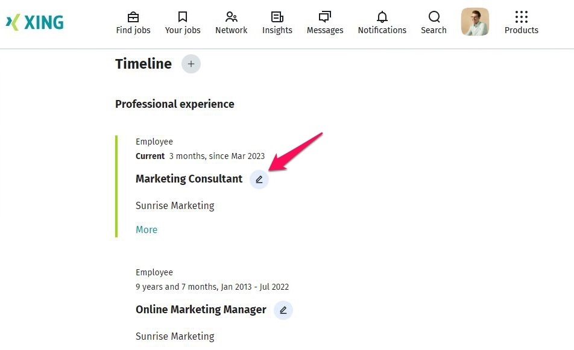Open Your jobs bookmark icon
This screenshot has width=574, height=350.
click(183, 17)
